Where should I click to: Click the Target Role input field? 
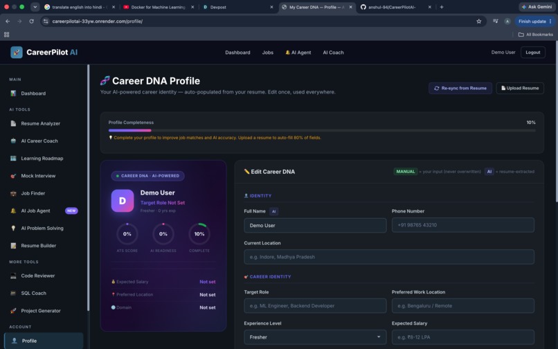click(315, 305)
